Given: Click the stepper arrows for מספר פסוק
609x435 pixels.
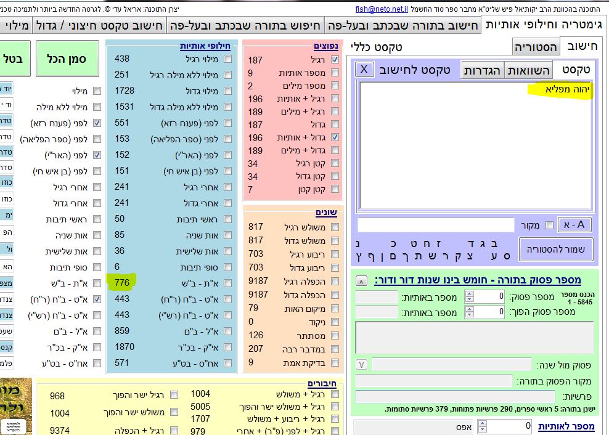Looking at the screenshot, I should [470, 297].
